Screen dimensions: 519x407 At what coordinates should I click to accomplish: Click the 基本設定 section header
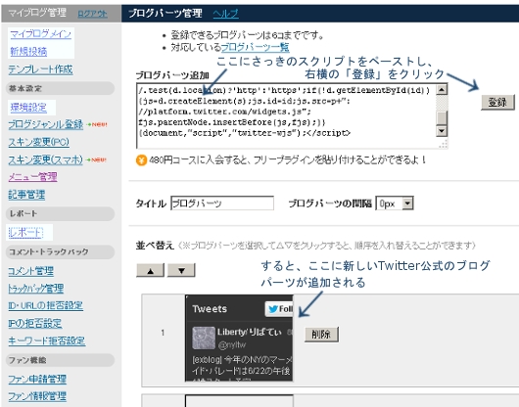(60, 88)
